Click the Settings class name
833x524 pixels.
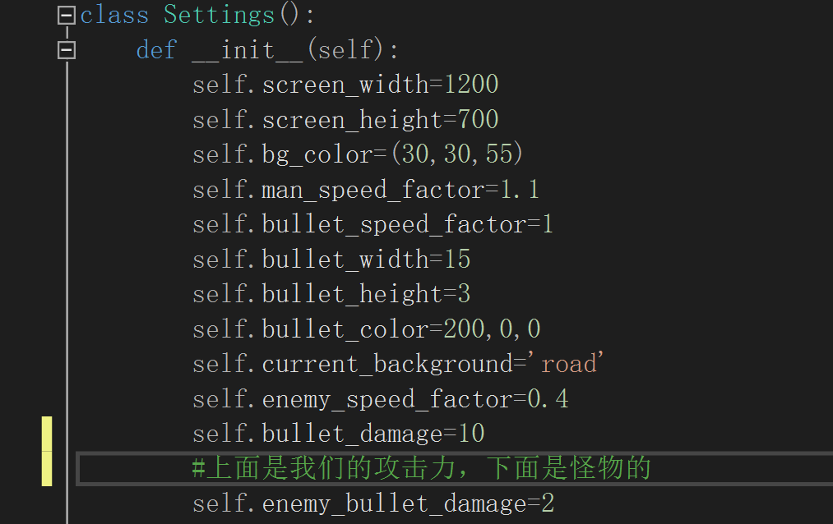click(x=219, y=15)
